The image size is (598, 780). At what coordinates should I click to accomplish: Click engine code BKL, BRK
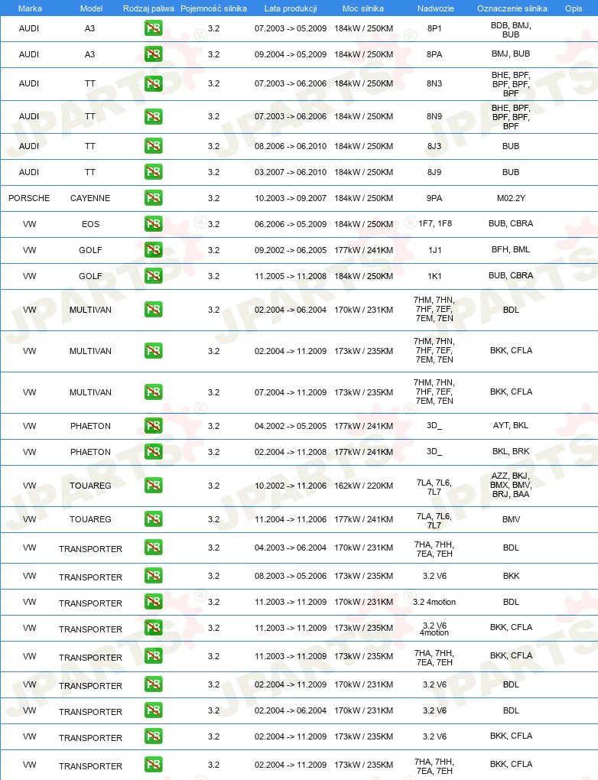pyautogui.click(x=511, y=451)
